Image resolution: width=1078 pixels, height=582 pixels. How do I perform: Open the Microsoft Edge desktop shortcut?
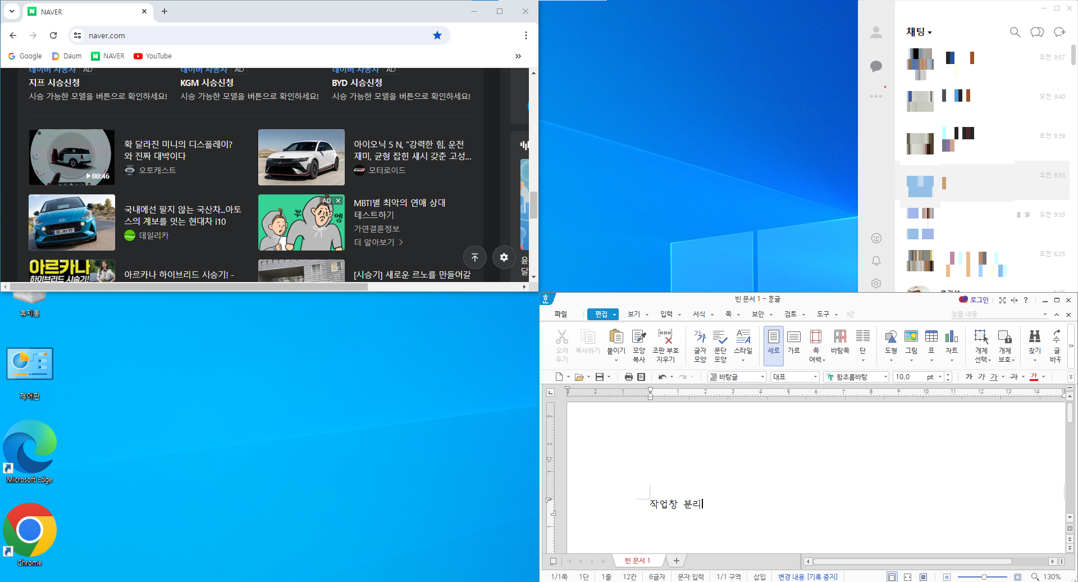30,452
